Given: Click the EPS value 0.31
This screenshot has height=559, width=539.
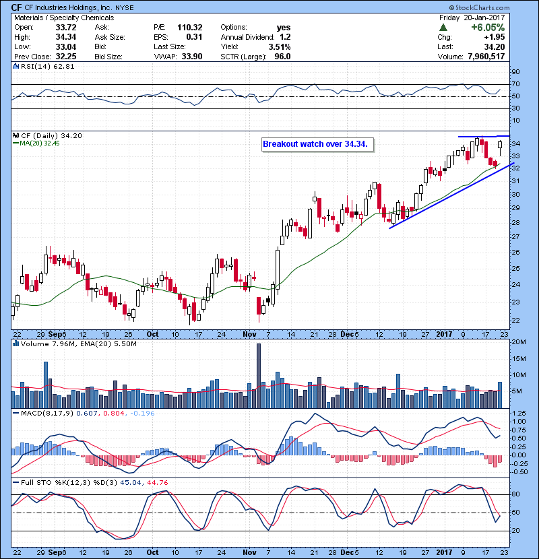Looking at the screenshot, I should click(194, 37).
